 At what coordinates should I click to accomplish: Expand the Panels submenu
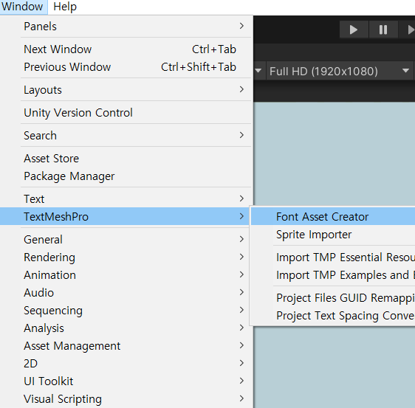[126, 27]
